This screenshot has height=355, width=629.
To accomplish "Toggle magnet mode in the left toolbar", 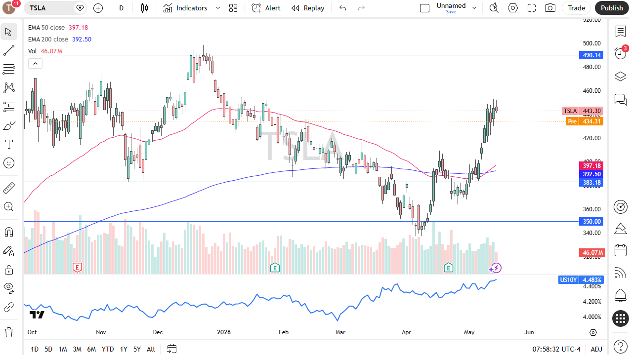I will [x=8, y=232].
